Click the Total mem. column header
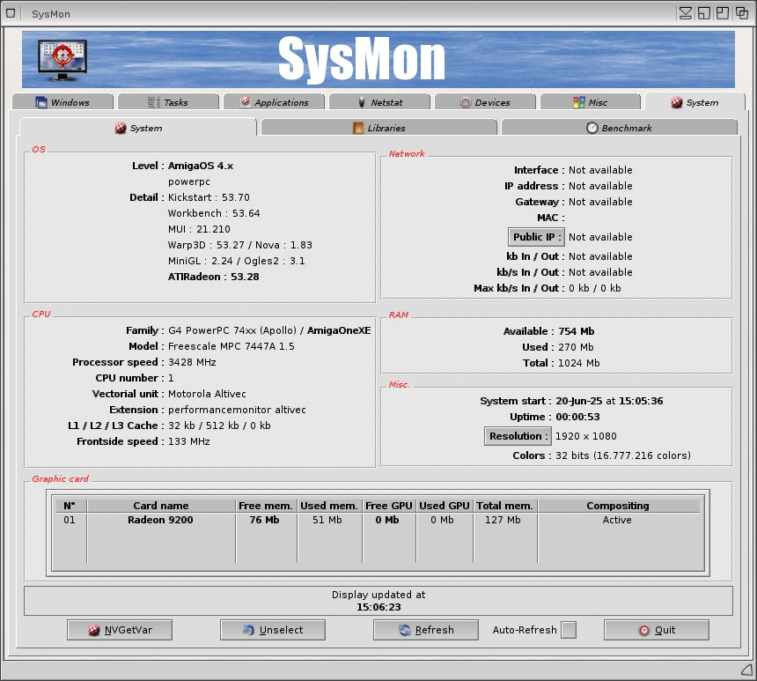 click(x=505, y=506)
